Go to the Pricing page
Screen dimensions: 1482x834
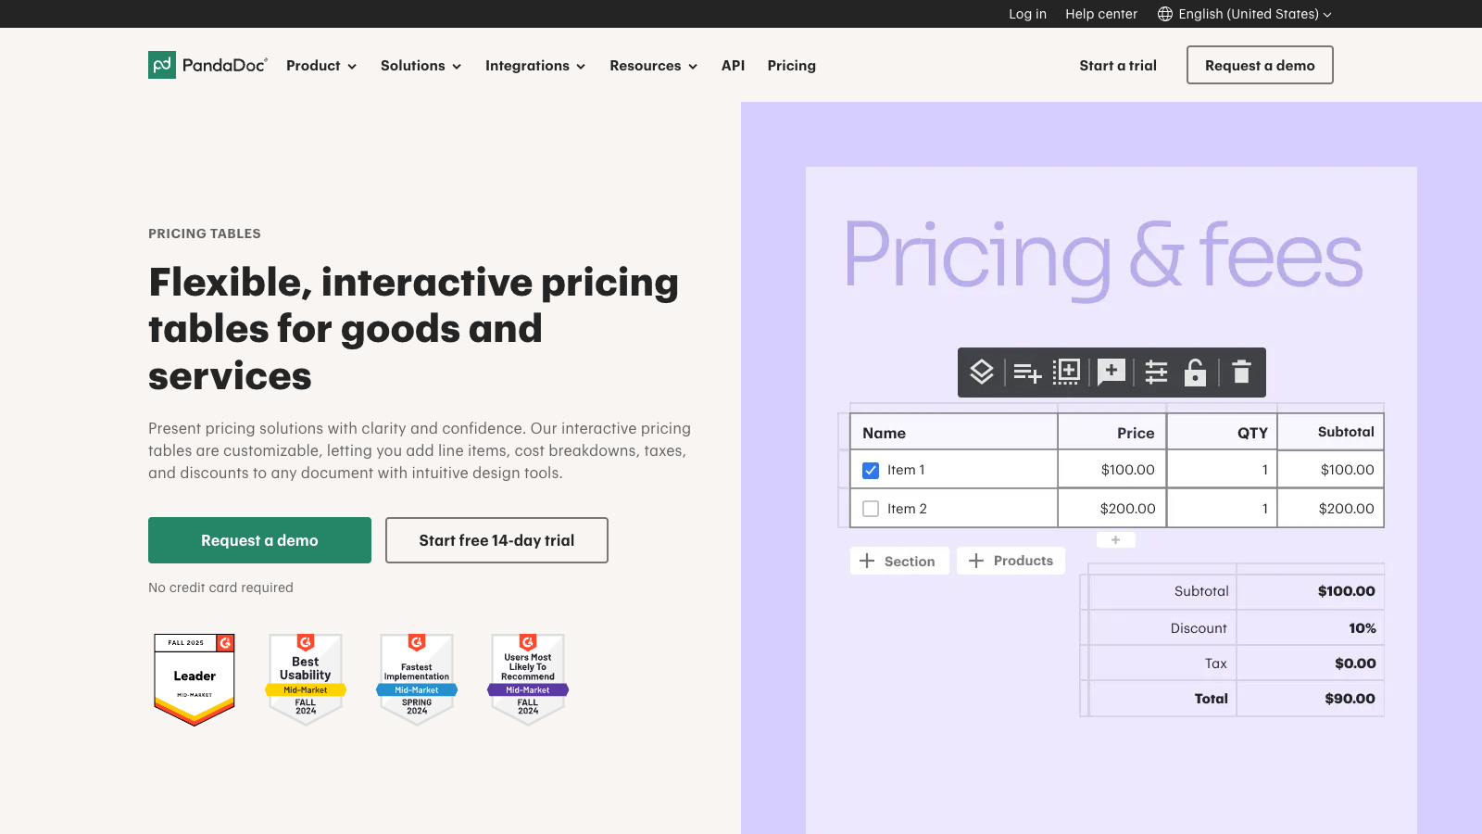pos(791,66)
